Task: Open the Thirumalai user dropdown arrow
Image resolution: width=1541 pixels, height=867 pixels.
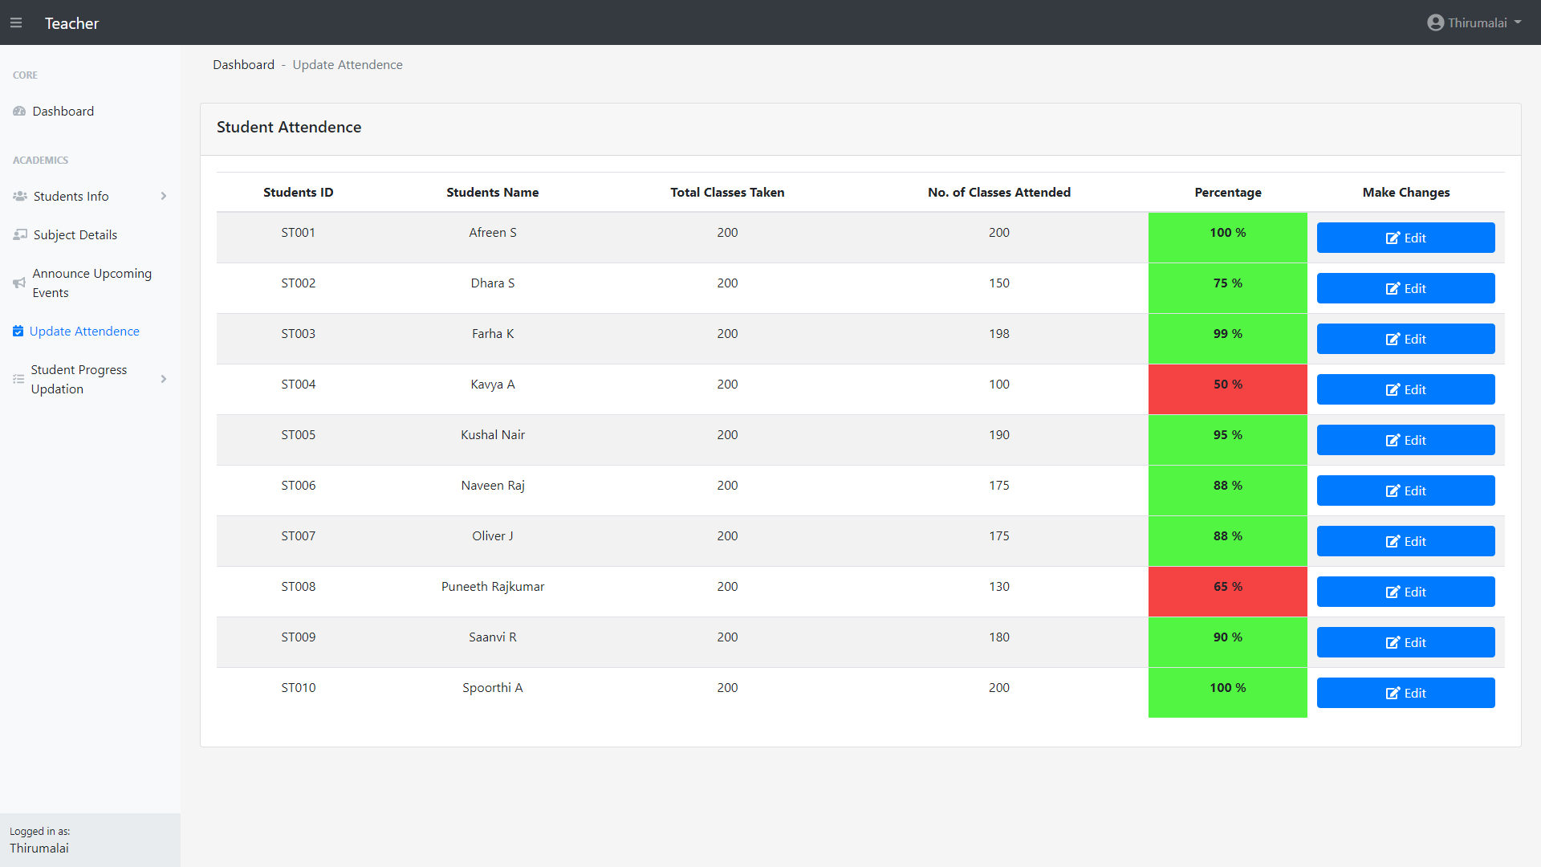Action: point(1518,22)
